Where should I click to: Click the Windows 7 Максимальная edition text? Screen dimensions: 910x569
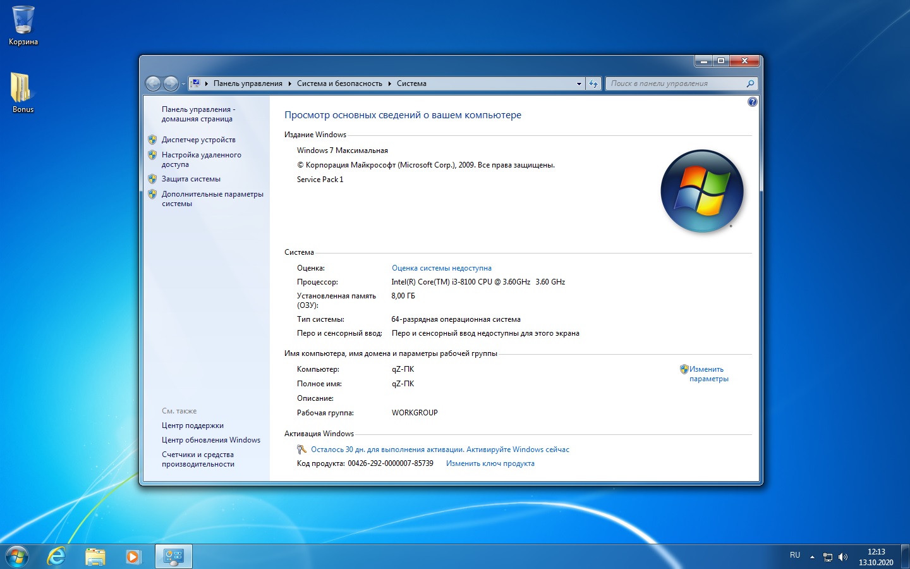click(x=343, y=150)
